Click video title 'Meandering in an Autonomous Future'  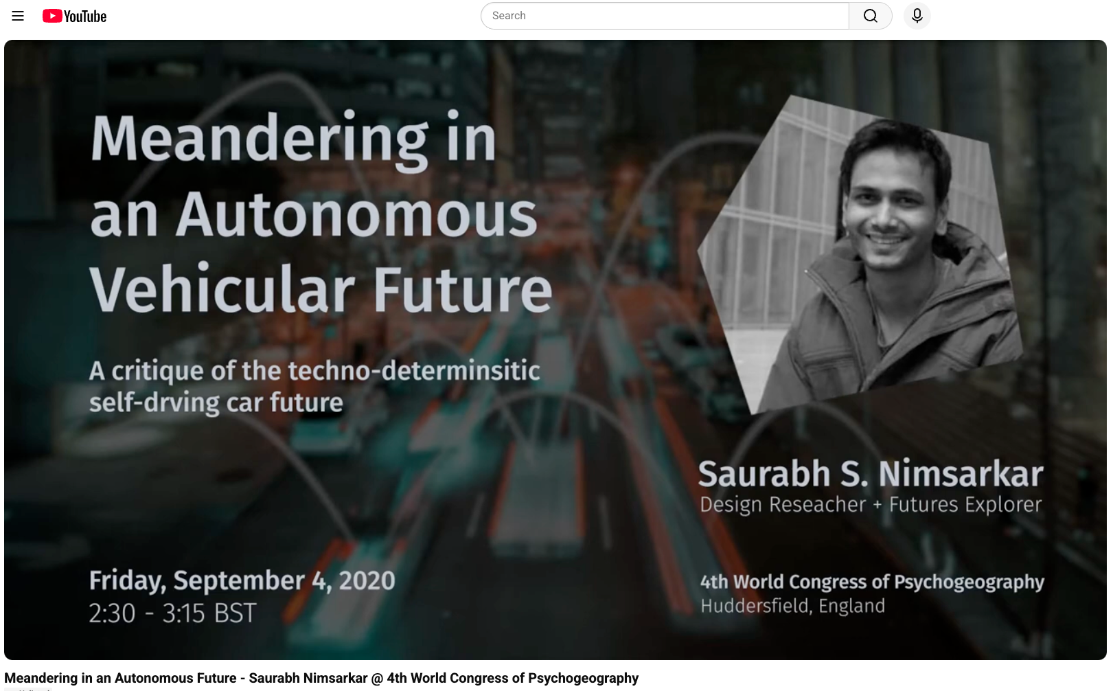321,678
